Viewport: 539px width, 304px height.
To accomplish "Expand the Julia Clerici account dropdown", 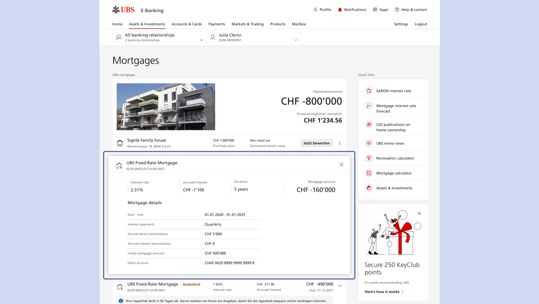I will point(296,40).
